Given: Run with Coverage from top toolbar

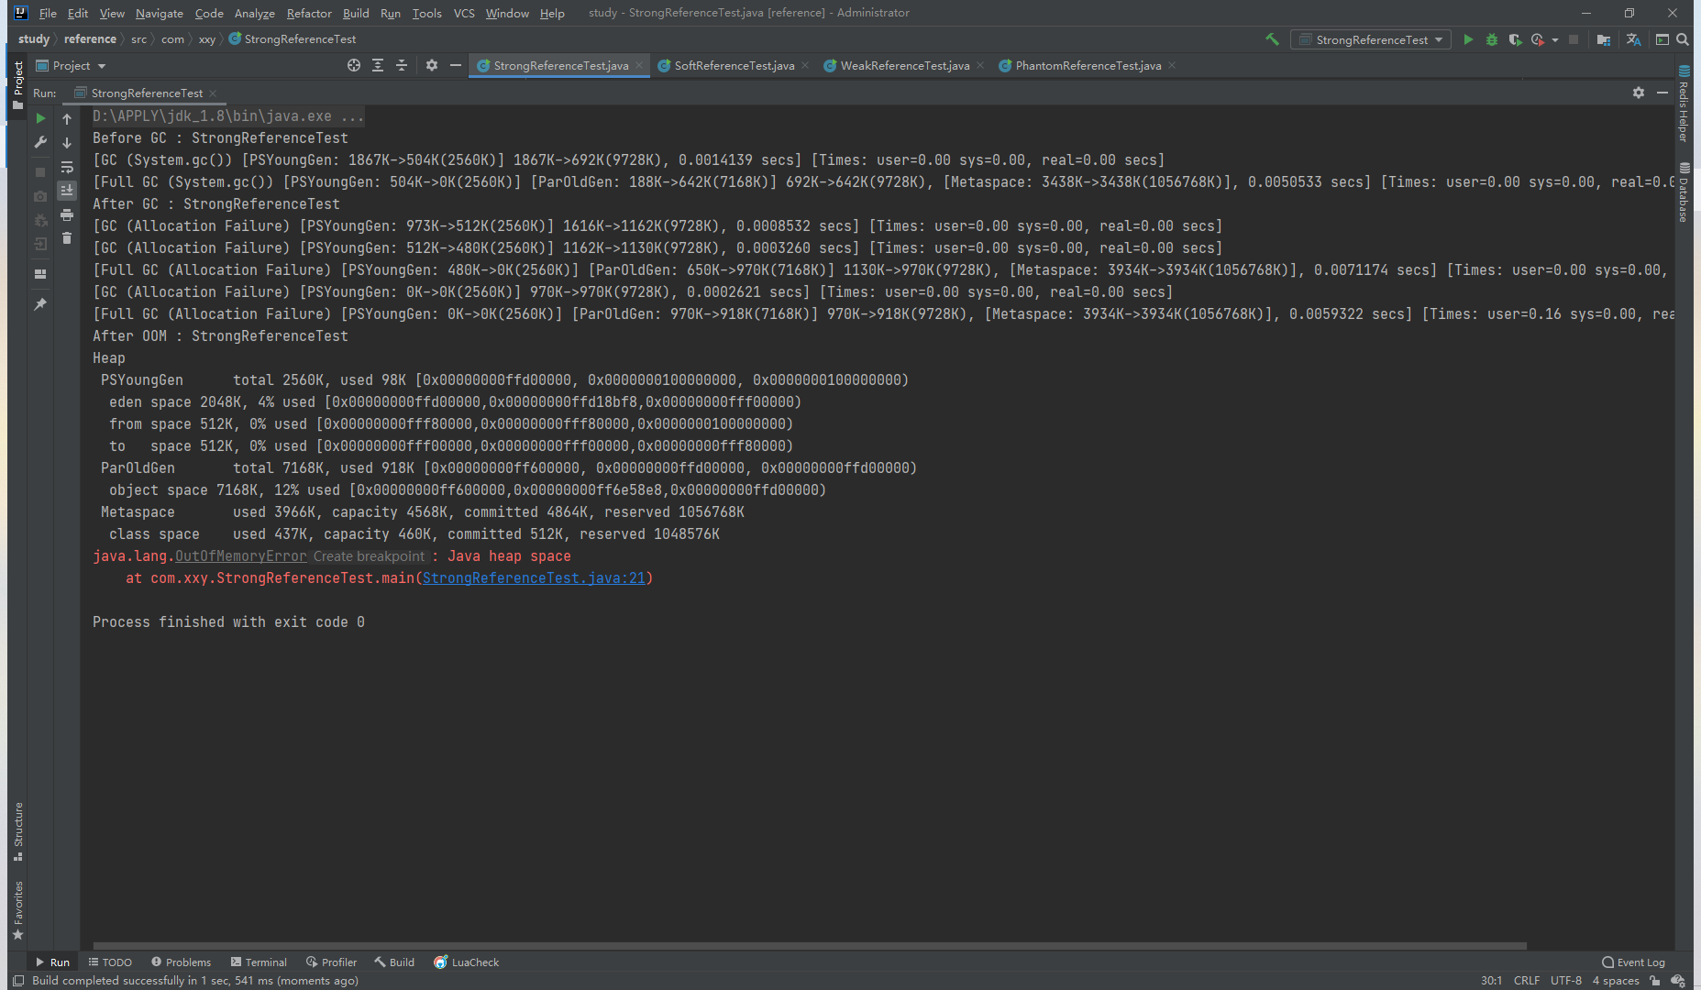Looking at the screenshot, I should pyautogui.click(x=1515, y=39).
